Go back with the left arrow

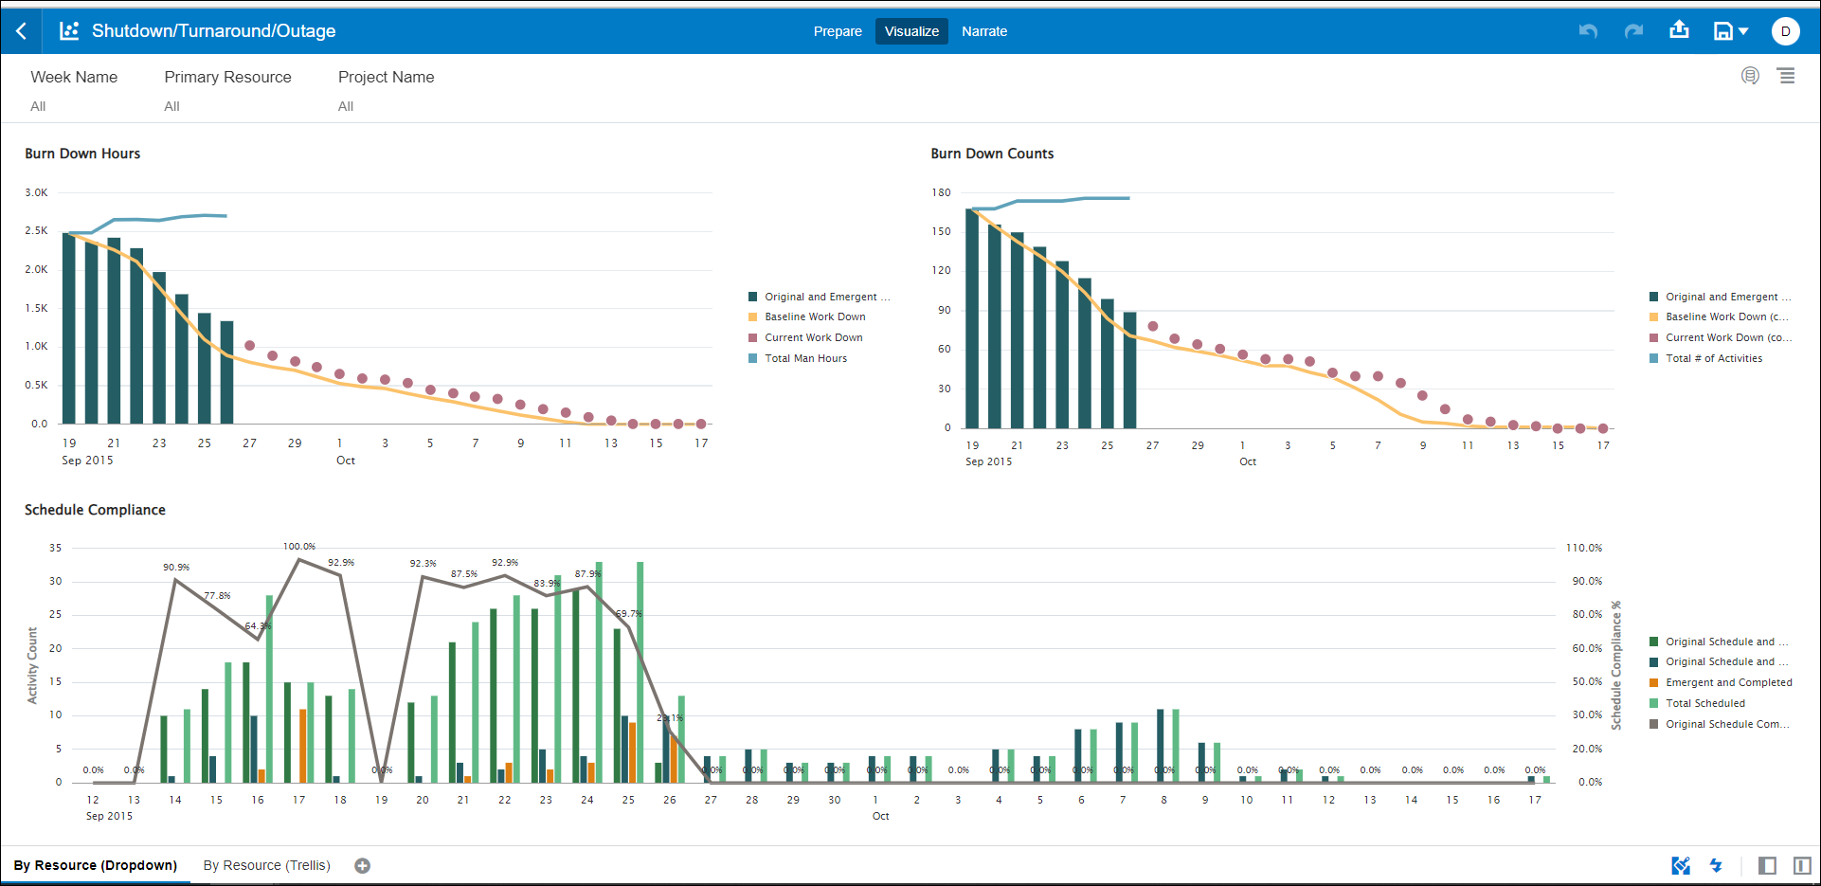21,31
